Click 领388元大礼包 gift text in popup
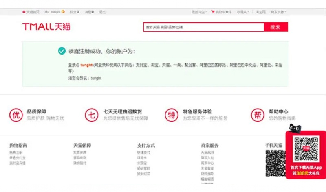326x192 pixels. (306, 173)
